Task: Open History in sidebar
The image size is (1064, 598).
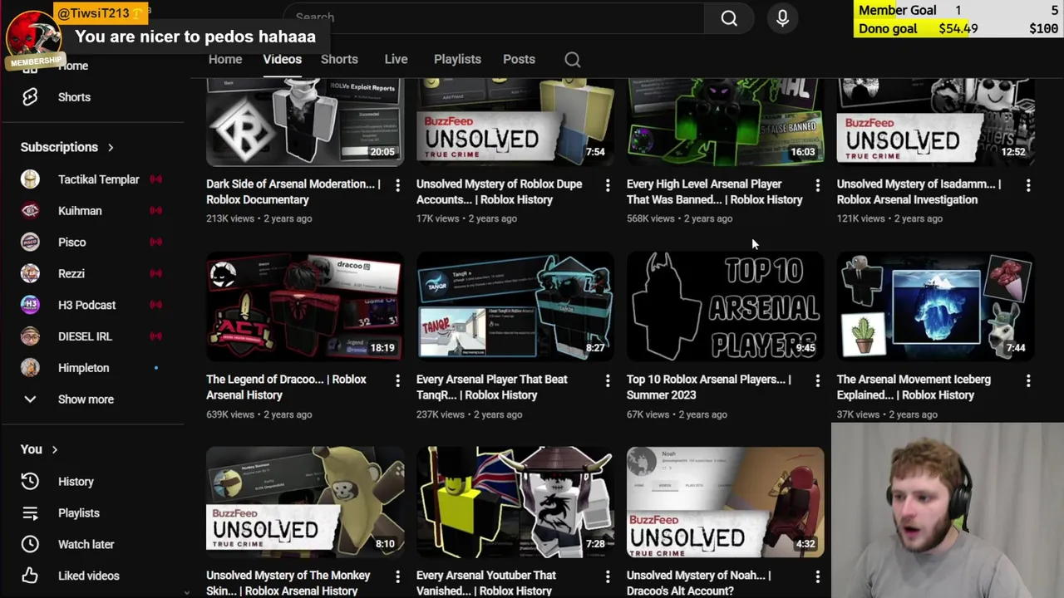Action: tap(76, 482)
